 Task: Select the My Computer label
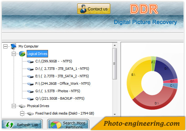coord(29,46)
